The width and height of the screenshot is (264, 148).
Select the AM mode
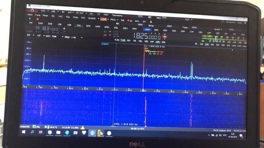coord(31,23)
